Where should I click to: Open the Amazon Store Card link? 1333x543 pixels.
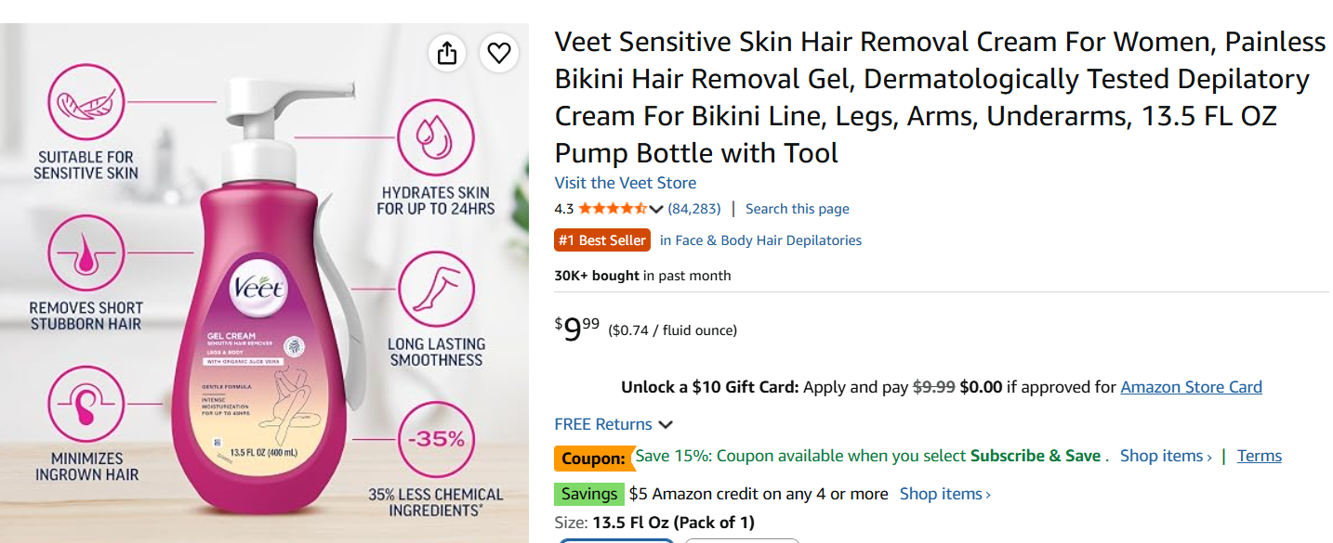1192,387
